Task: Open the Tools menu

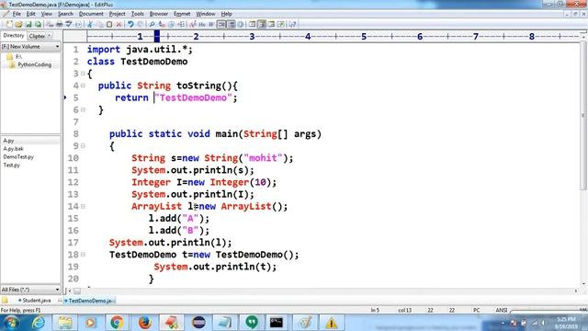Action: [137, 14]
